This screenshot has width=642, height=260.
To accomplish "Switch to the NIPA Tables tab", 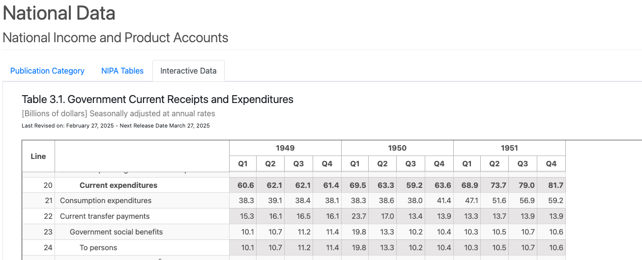I will [x=122, y=71].
